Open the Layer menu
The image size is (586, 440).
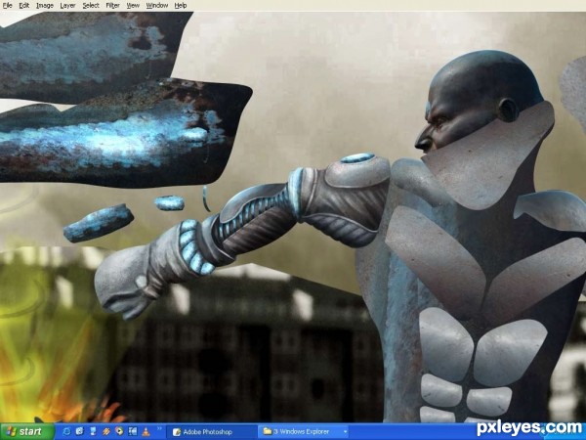[x=67, y=5]
